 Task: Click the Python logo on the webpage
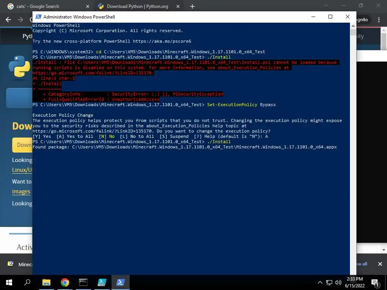point(19,66)
